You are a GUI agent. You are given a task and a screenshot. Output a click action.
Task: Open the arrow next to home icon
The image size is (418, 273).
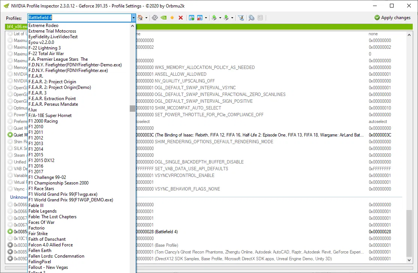(x=146, y=18)
